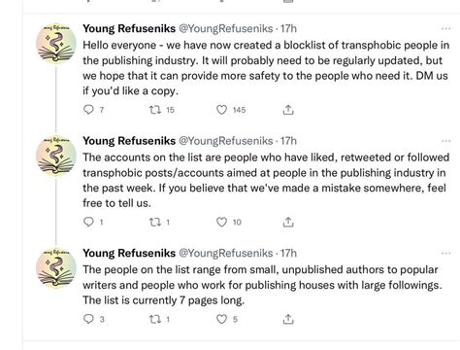
Task: Open the third tweet's profile avatar
Action: (x=56, y=267)
